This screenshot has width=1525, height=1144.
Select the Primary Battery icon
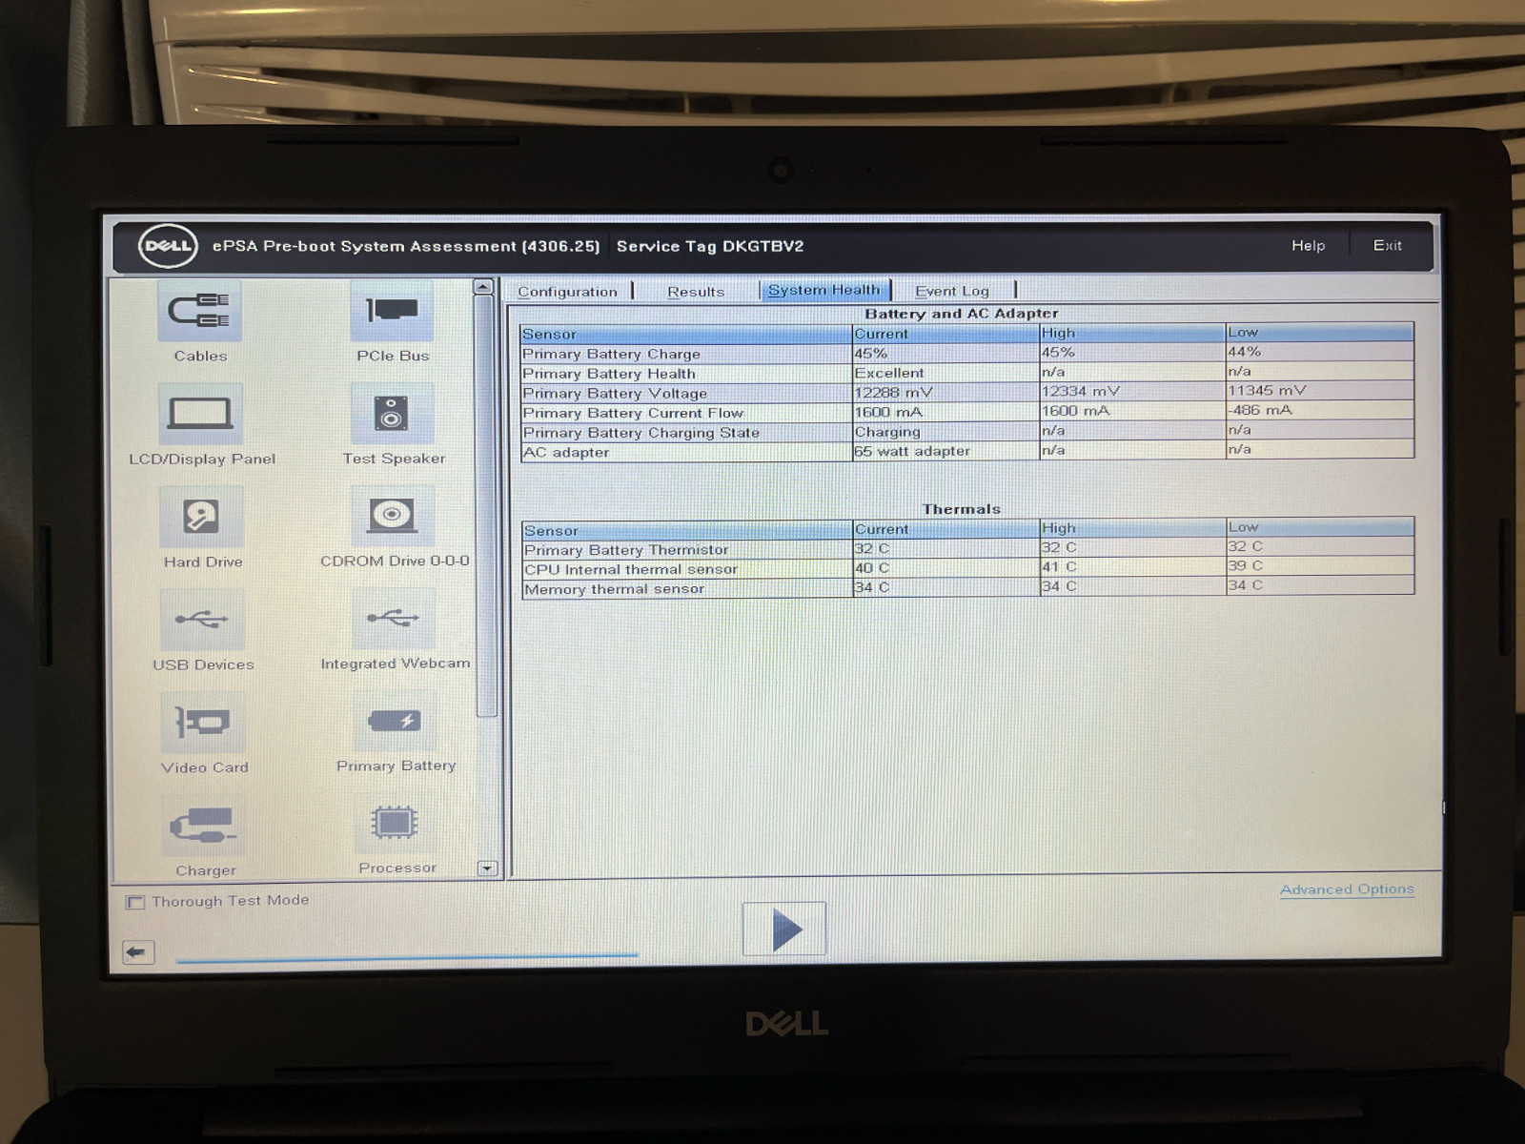395,722
